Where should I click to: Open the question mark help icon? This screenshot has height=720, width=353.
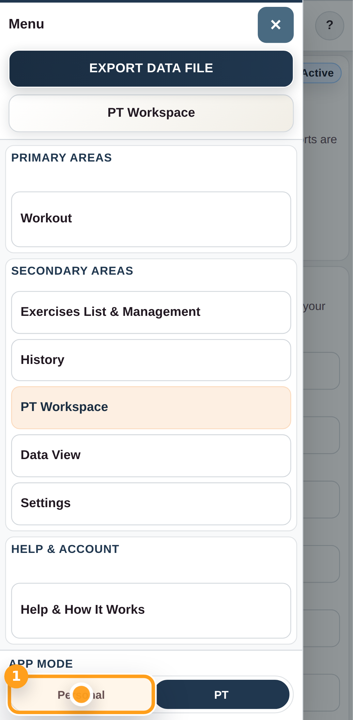pos(330,26)
